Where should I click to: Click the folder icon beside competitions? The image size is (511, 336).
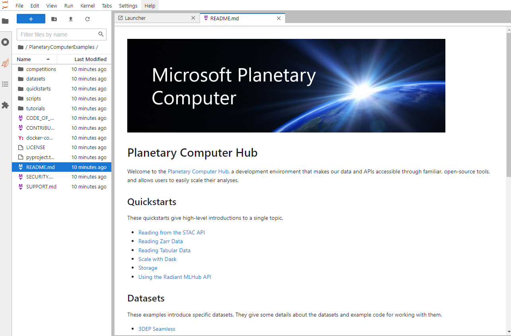(21, 69)
